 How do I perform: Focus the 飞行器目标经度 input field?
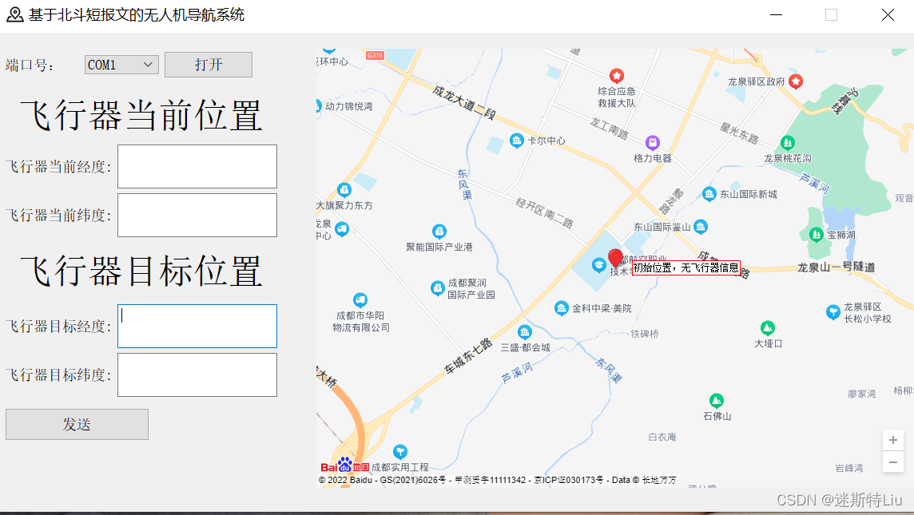click(x=197, y=327)
